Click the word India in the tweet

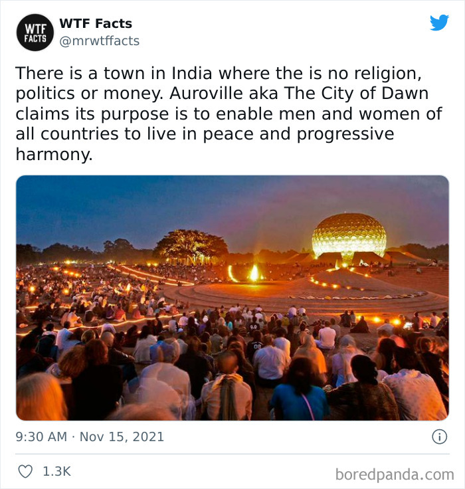point(192,73)
